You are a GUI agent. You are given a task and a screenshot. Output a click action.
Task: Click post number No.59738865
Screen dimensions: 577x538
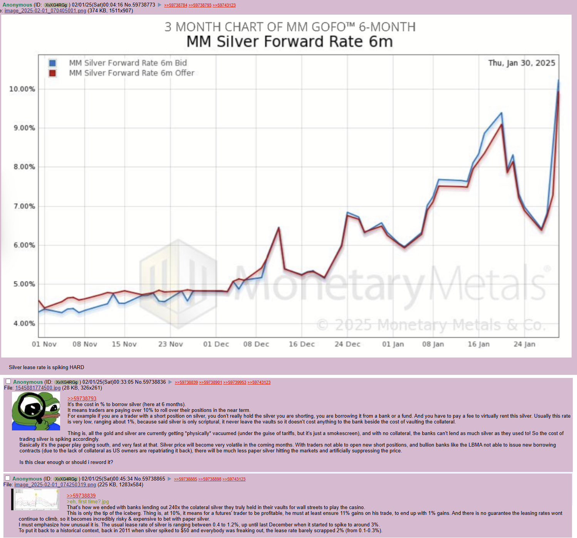pyautogui.click(x=150, y=479)
